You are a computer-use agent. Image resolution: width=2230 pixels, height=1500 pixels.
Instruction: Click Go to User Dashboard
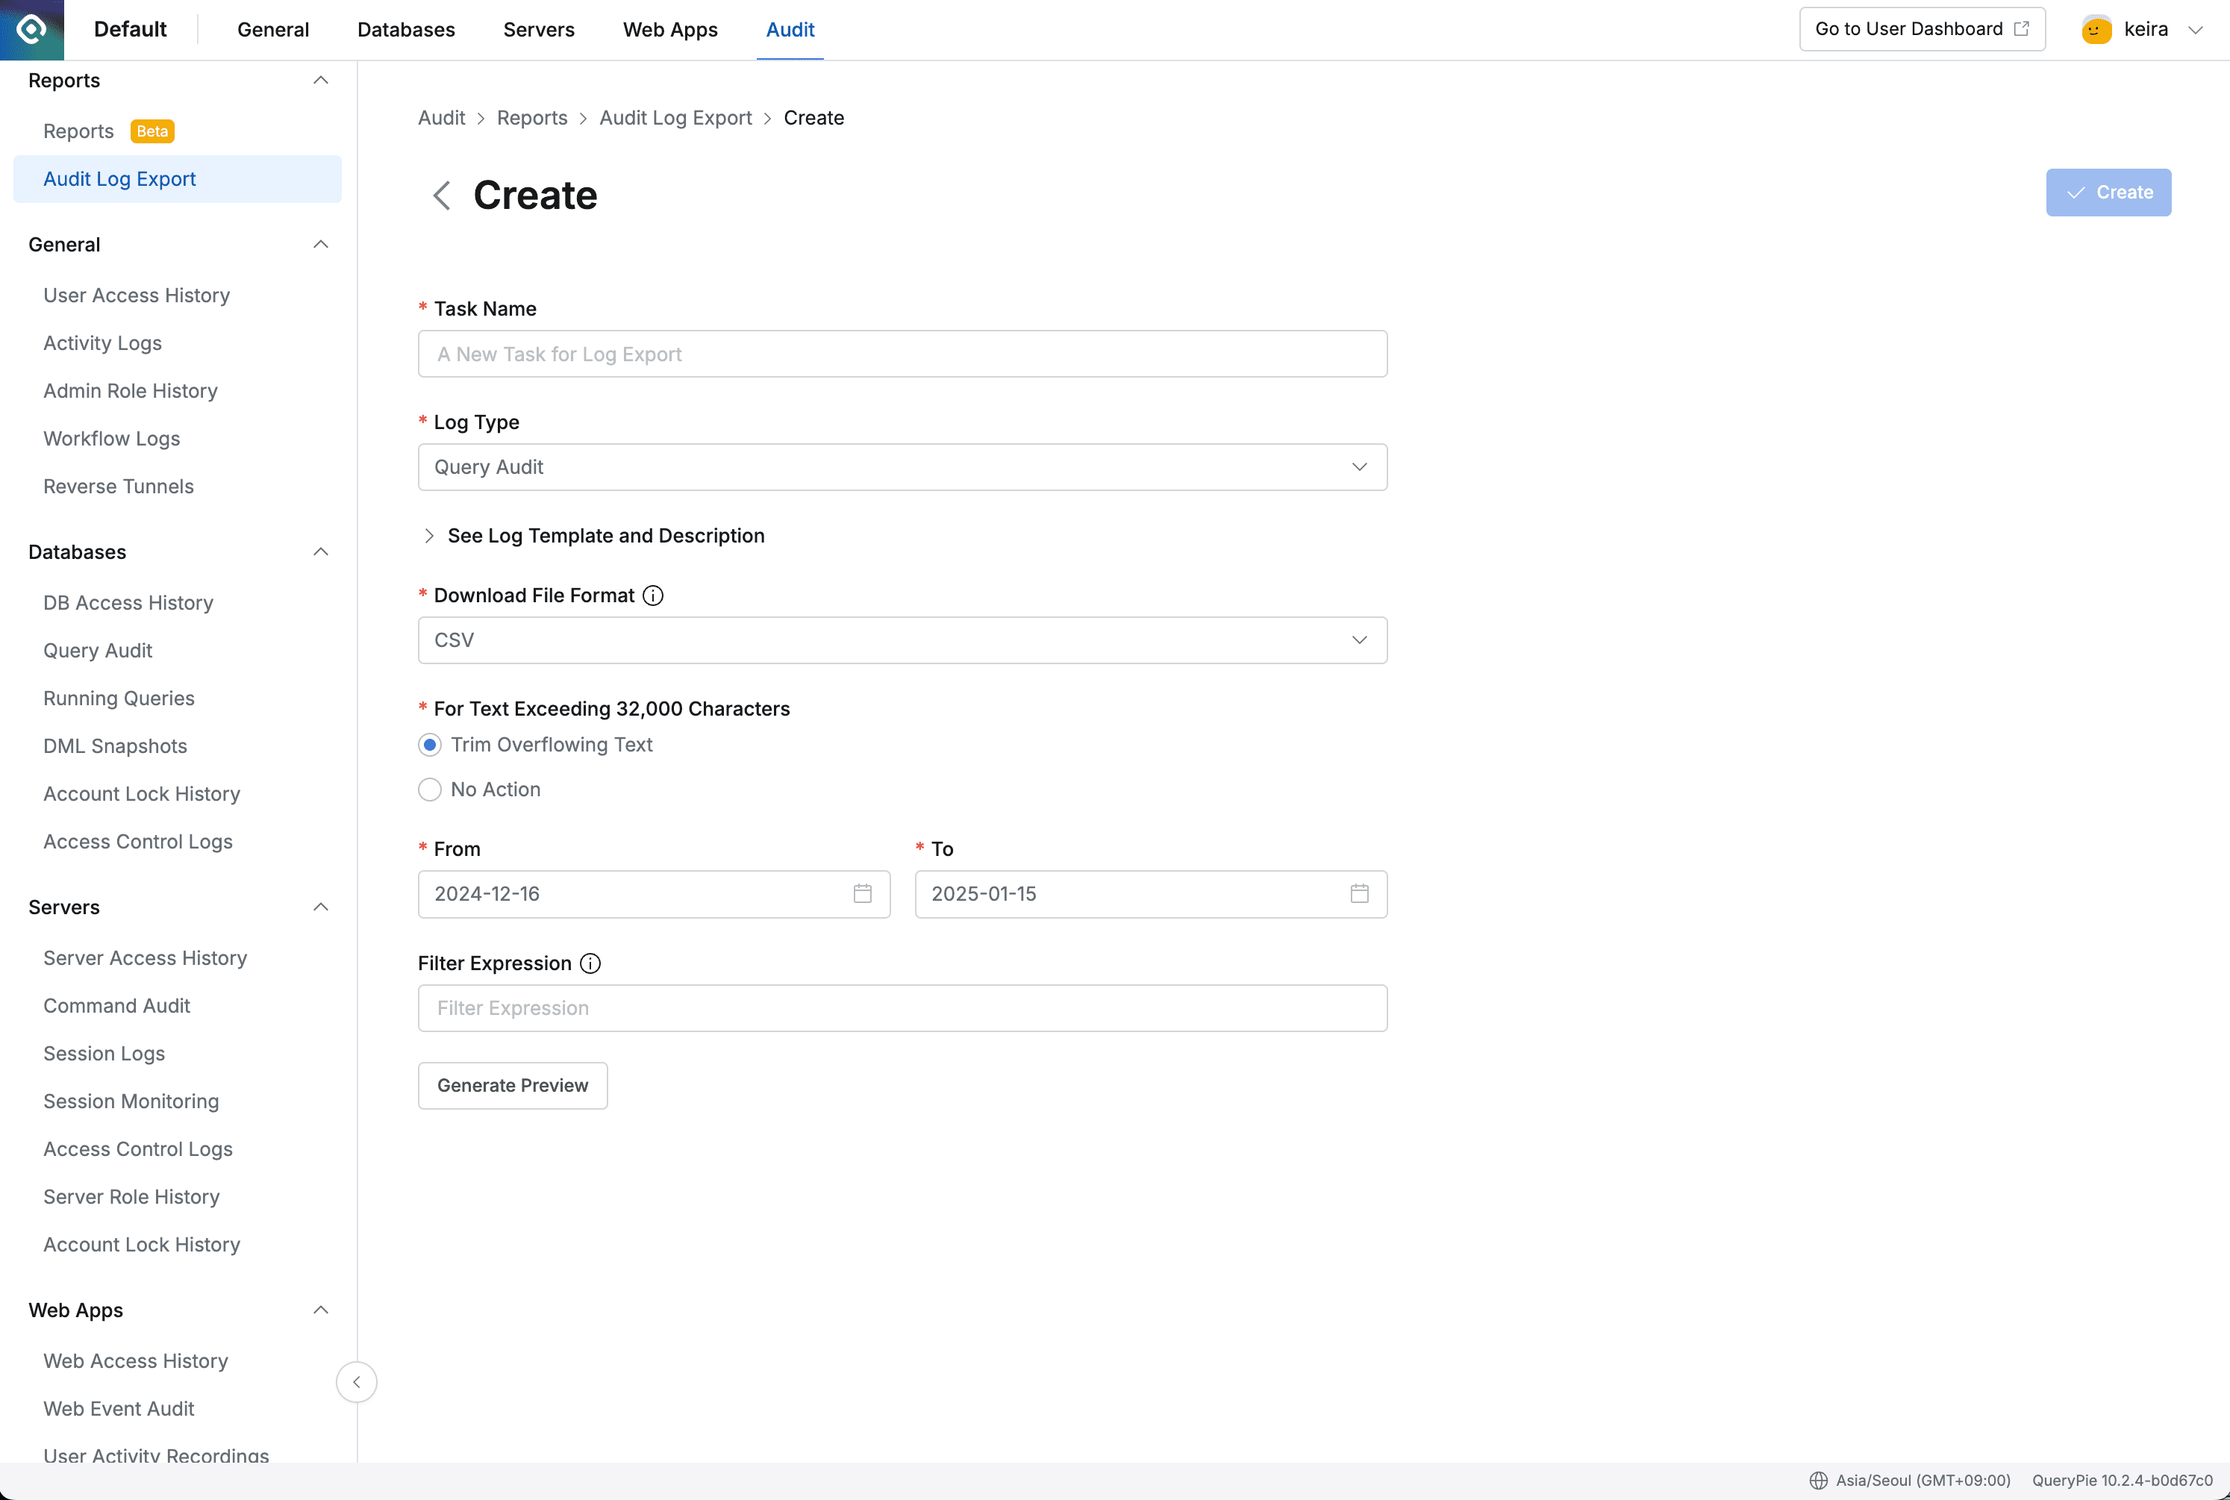pos(1922,28)
